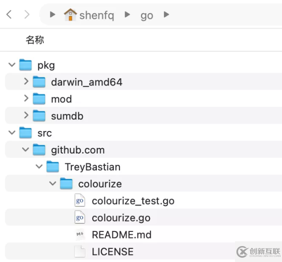Select the mod folder icon
This screenshot has width=282, height=262.
pyautogui.click(x=39, y=99)
